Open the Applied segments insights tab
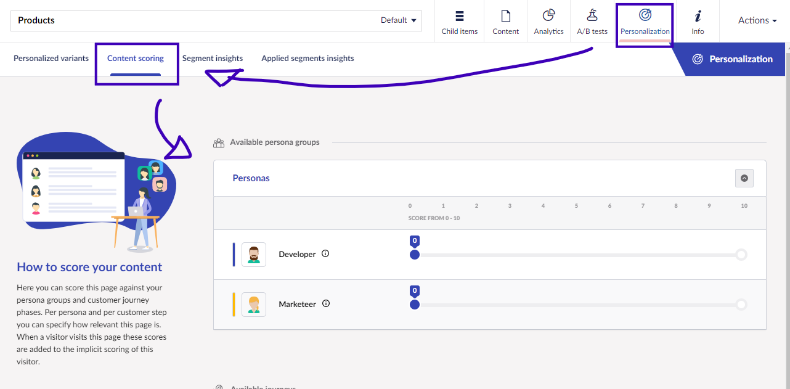Screen dimensions: 790x389 307,59
